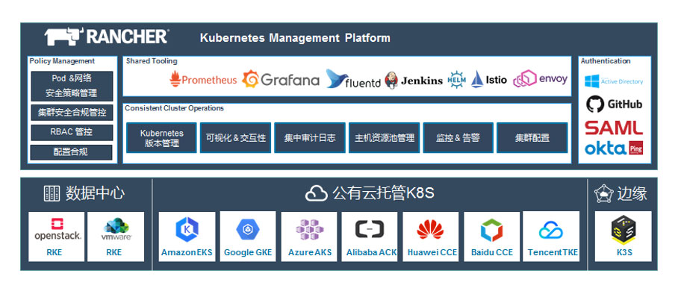This screenshot has height=294, width=681.
Task: Click the K3S logo
Action: coord(624,230)
